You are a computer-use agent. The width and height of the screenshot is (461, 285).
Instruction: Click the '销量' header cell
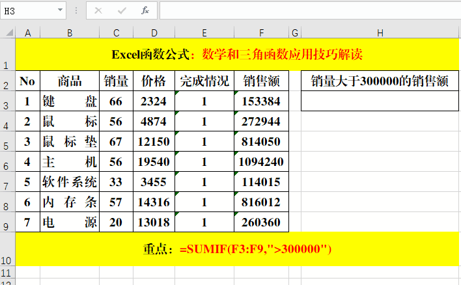click(x=117, y=81)
